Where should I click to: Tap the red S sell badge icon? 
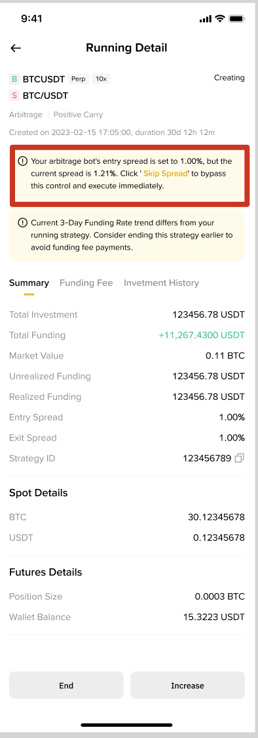14,96
